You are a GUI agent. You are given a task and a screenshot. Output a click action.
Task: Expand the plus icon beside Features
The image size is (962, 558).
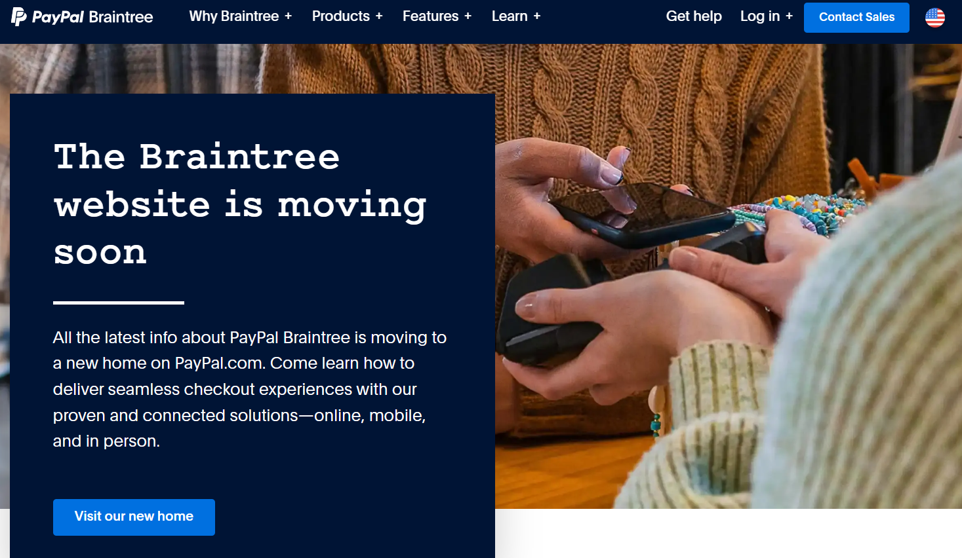pos(468,16)
